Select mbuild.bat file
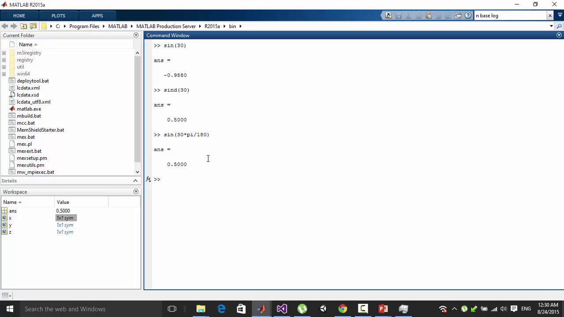 point(29,116)
